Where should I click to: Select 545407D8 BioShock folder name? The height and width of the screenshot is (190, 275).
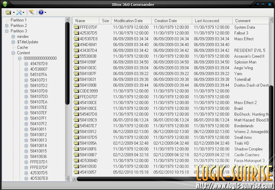(x=88, y=114)
